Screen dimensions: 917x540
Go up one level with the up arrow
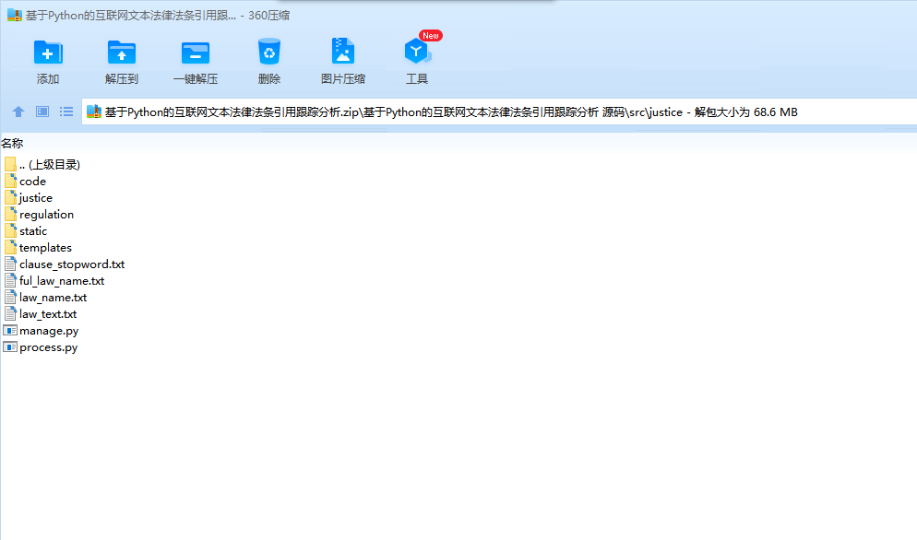coord(18,112)
